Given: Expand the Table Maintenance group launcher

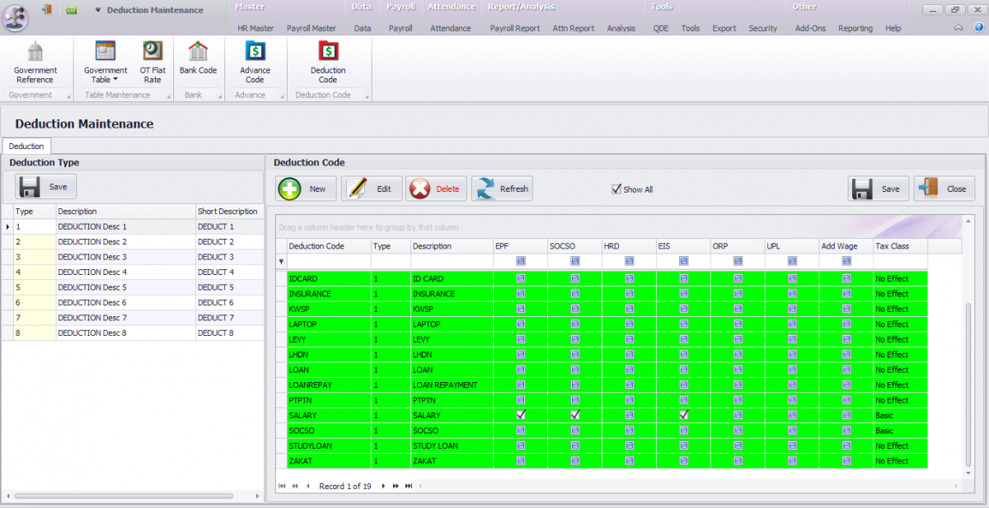Looking at the screenshot, I should pyautogui.click(x=170, y=96).
